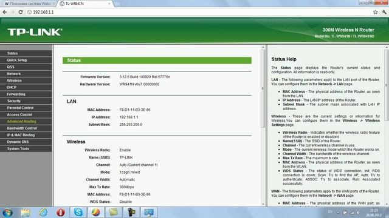Viewport: 389px width, 218px height.
Task: Click hardware version WR841N value
Action: [139, 84]
